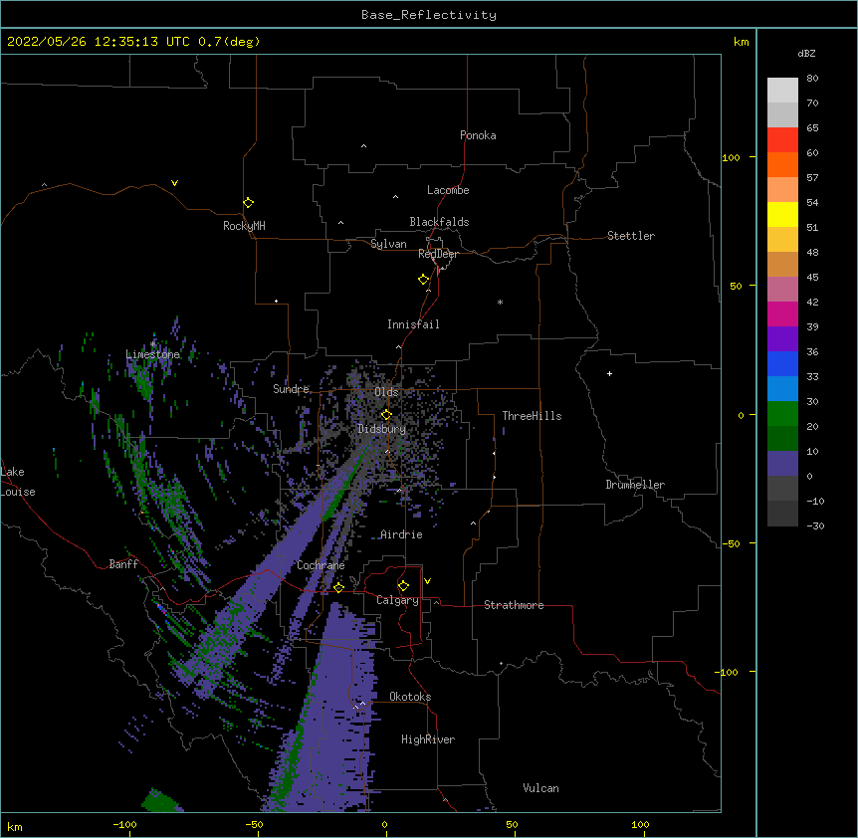858x838 pixels.
Task: Click the HighRiver town label
Action: tap(428, 739)
